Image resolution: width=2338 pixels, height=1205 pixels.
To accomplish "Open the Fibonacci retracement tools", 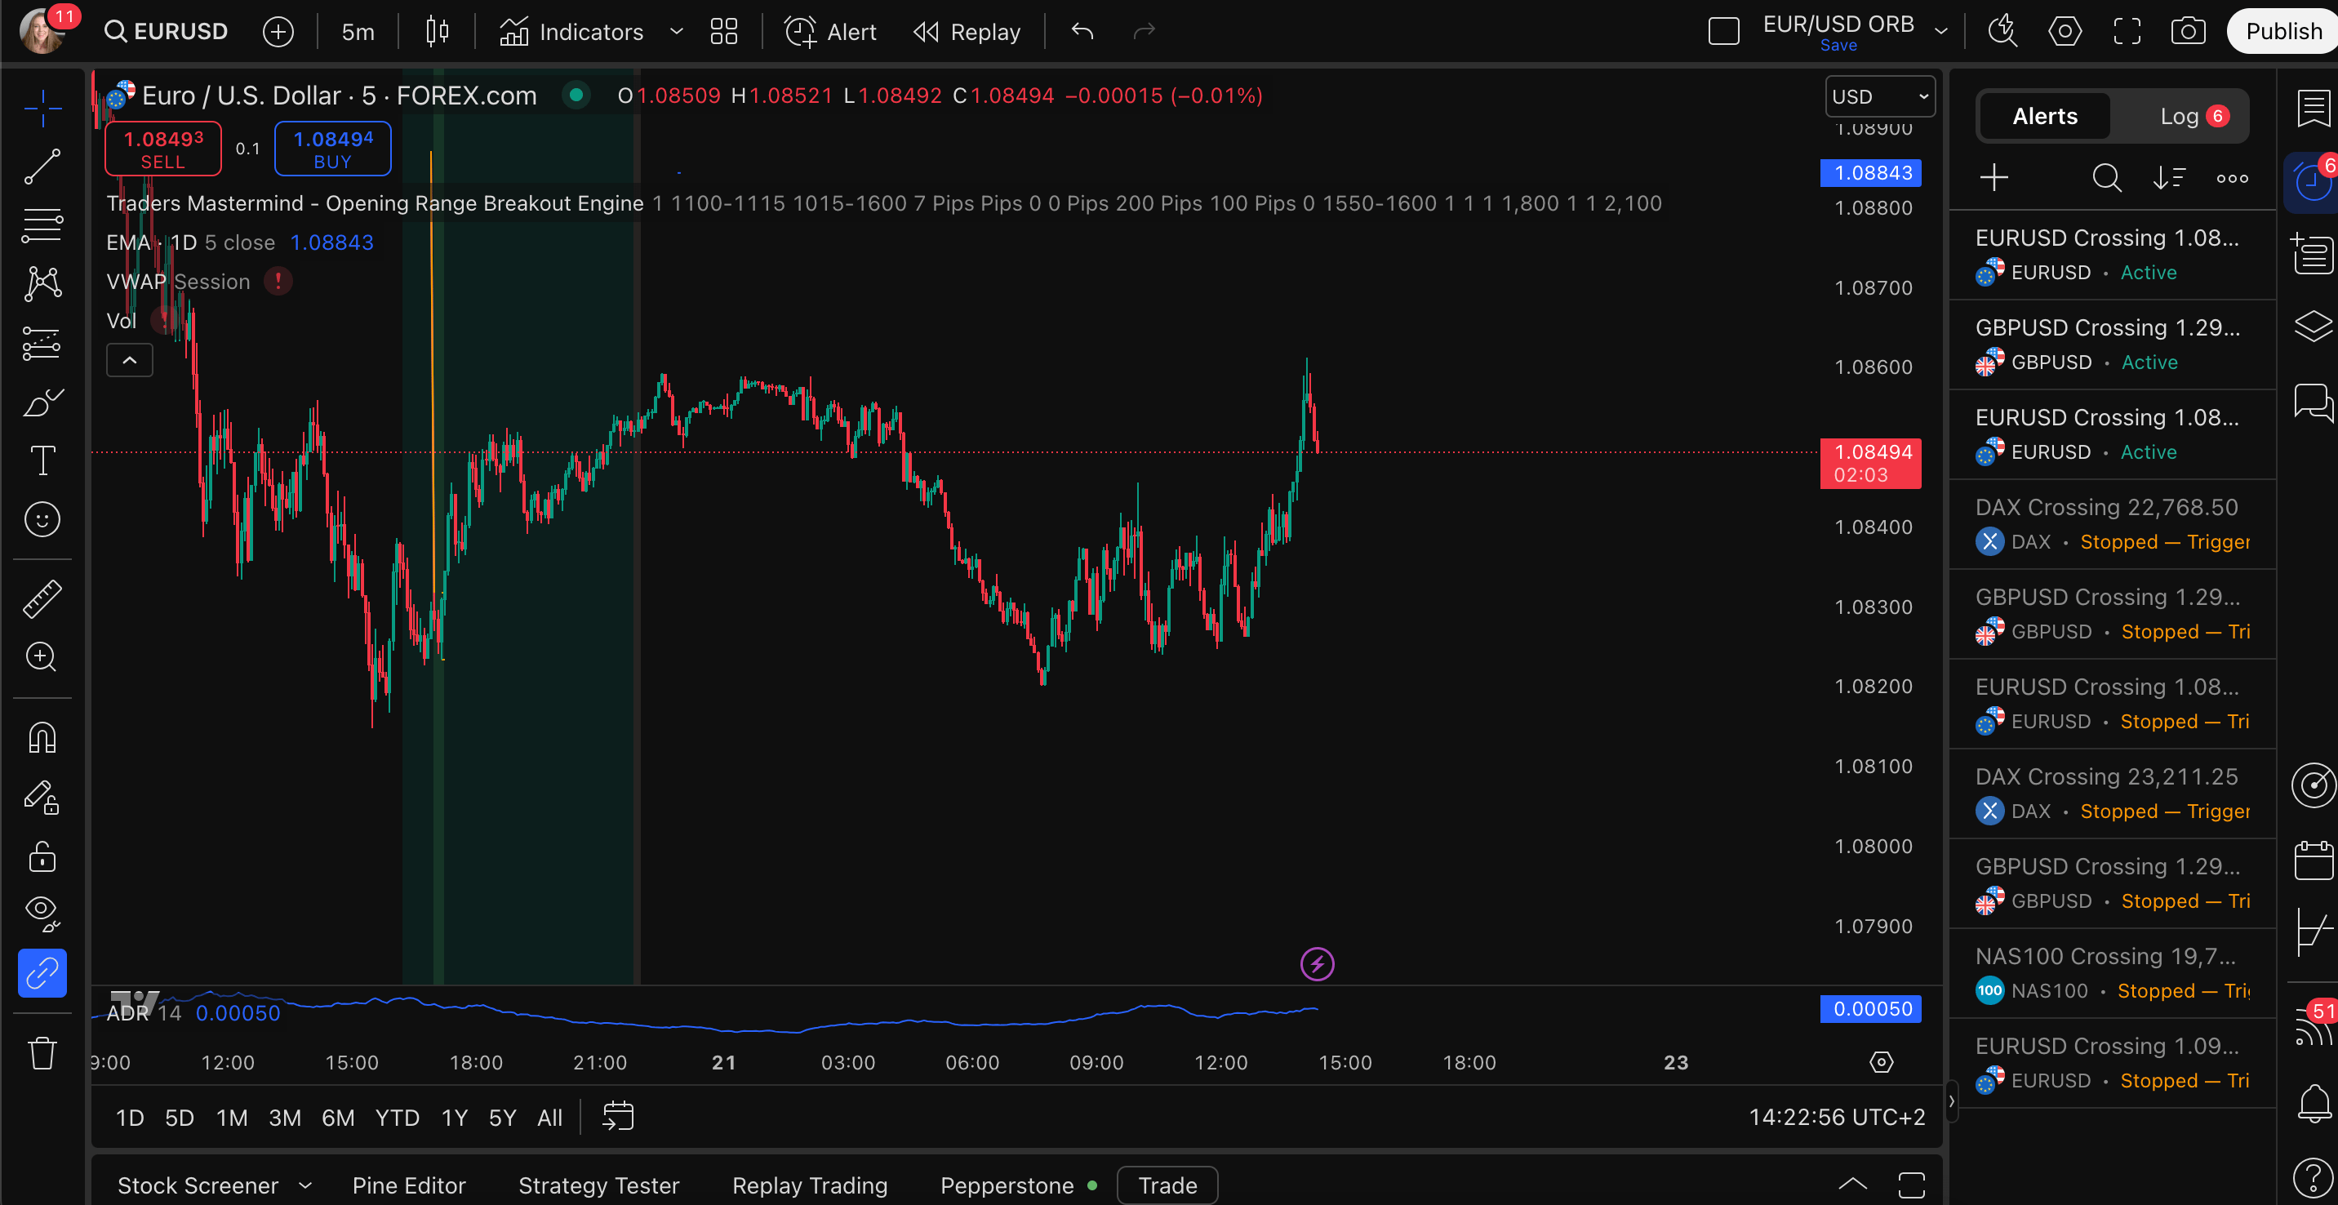I will (42, 226).
